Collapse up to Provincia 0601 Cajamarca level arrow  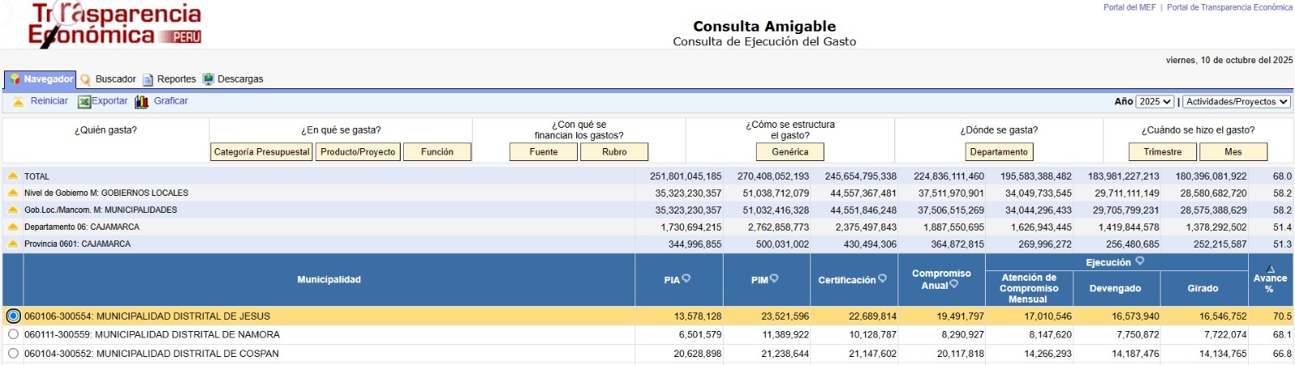(13, 244)
